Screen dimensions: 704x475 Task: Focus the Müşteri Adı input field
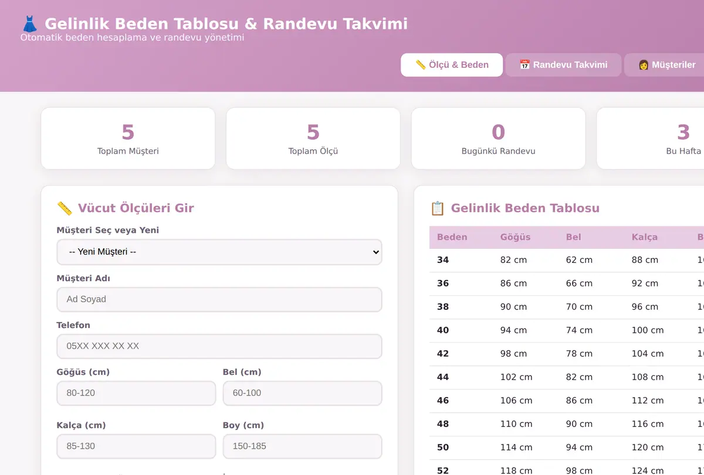point(219,299)
